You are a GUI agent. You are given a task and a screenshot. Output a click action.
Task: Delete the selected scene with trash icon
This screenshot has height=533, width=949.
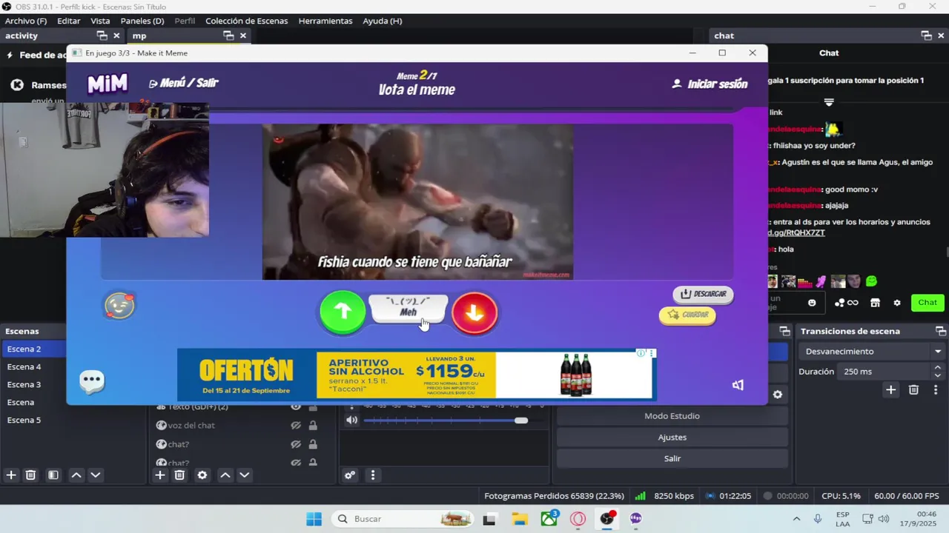click(x=30, y=475)
